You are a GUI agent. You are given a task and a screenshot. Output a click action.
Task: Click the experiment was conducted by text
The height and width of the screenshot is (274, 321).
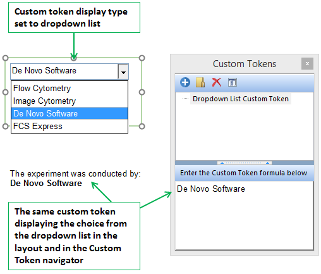coord(75,174)
